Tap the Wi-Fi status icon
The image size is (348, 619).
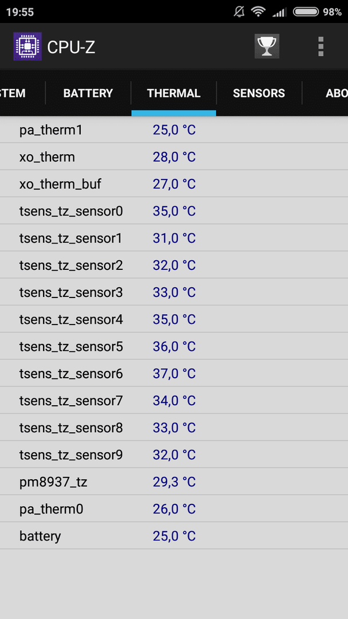point(258,12)
